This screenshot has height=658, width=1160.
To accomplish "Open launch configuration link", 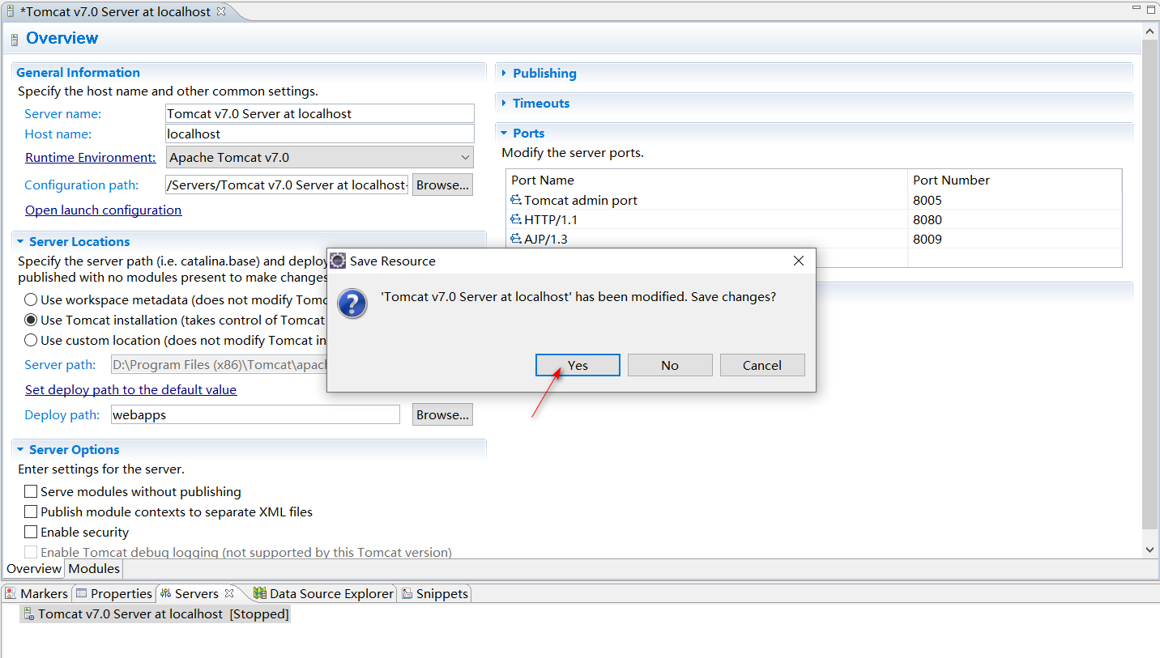I will click(x=103, y=210).
